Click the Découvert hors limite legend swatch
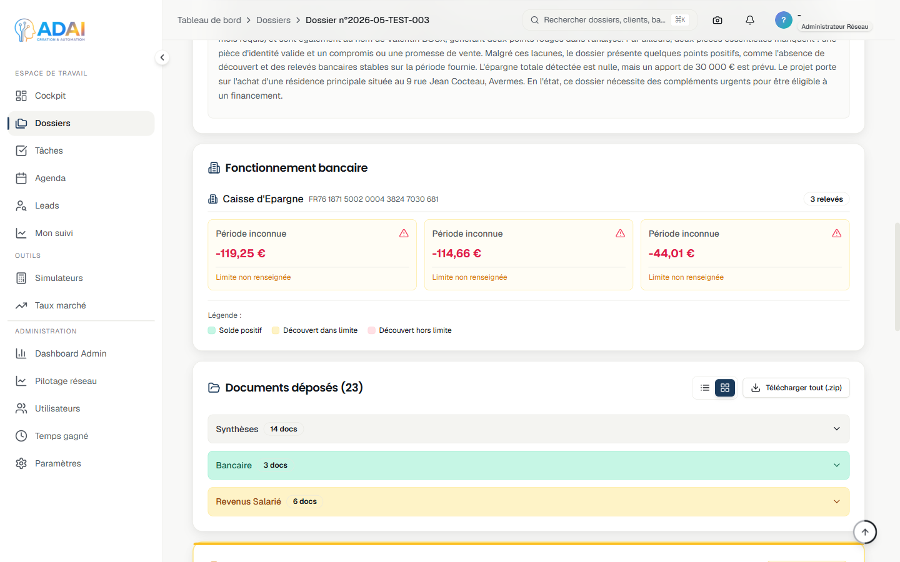 click(x=372, y=330)
